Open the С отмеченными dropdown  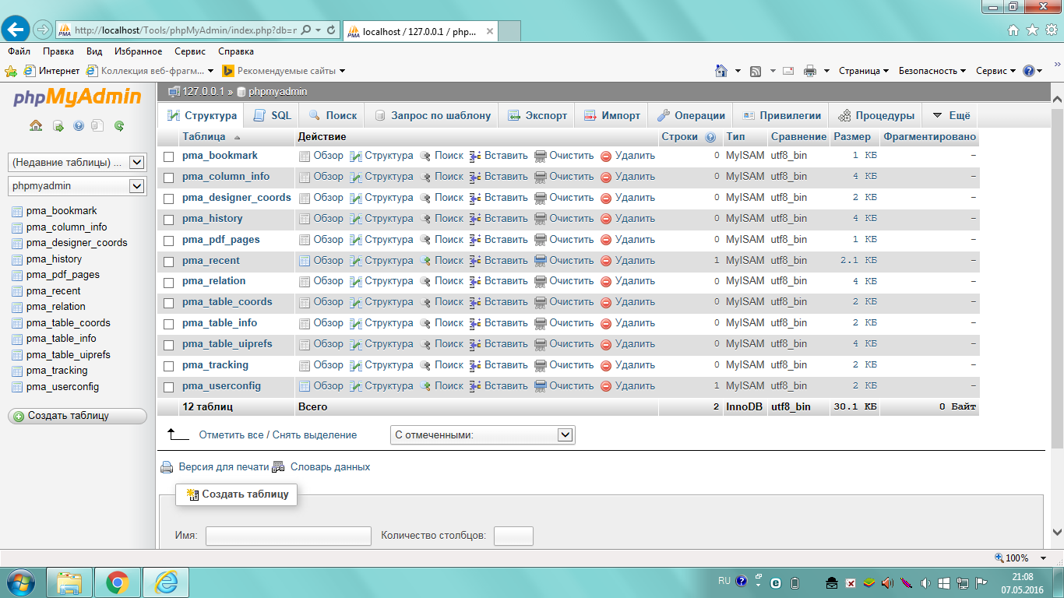pos(482,435)
